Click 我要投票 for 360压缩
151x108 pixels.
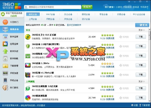point(110,76)
